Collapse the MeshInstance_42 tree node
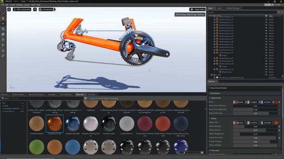 point(214,53)
